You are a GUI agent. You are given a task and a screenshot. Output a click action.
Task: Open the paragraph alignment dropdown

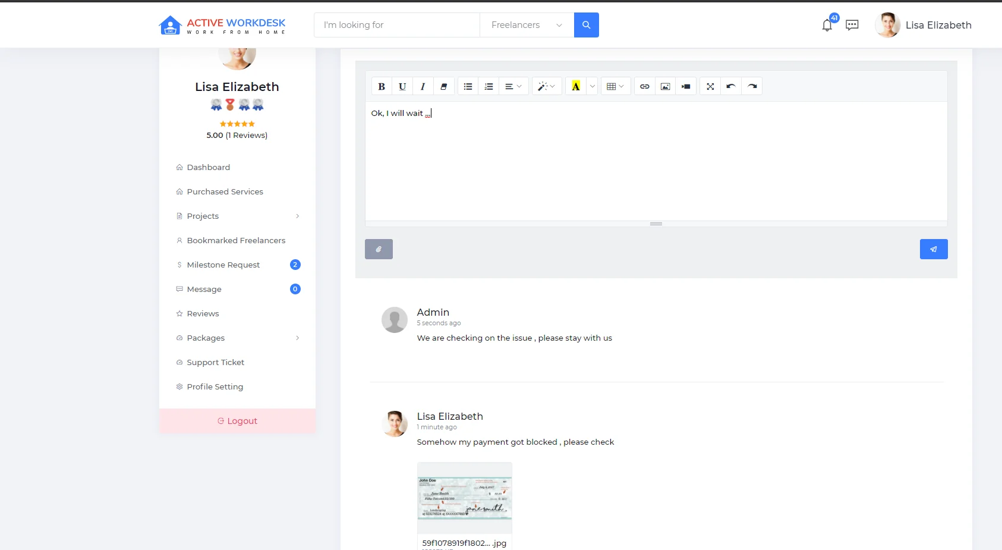click(513, 86)
